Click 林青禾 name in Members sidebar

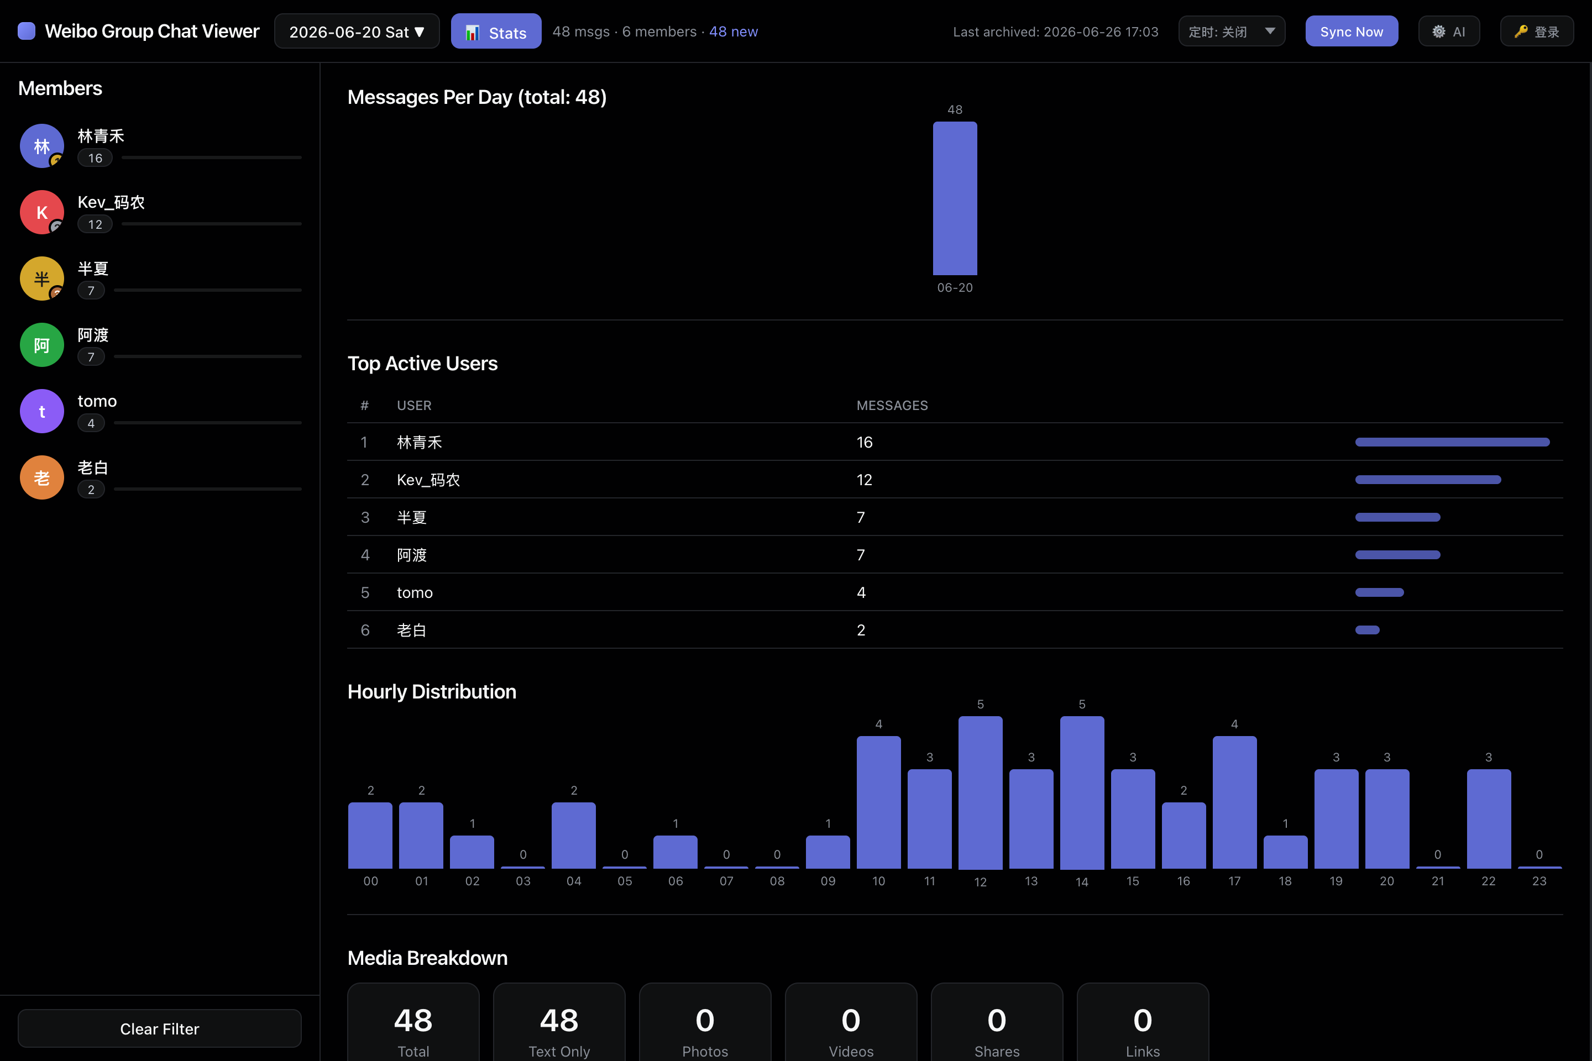101,136
